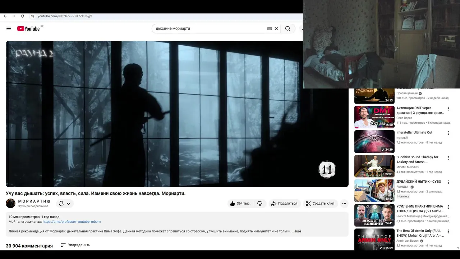Open options for Interstellar Ultimate Cut video
Image resolution: width=460 pixels, height=259 pixels.
point(448,133)
